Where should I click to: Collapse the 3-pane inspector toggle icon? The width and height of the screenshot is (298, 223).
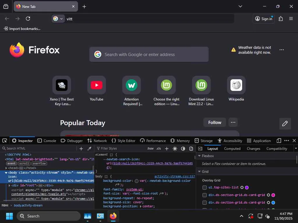tap(200, 149)
